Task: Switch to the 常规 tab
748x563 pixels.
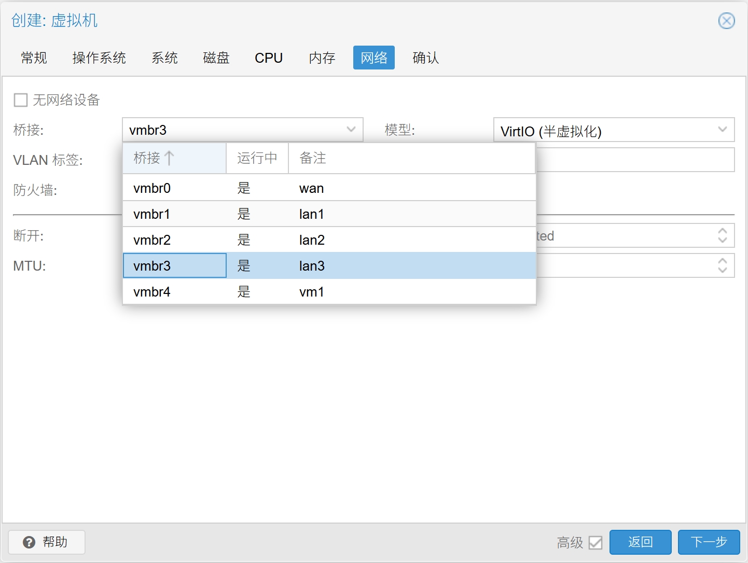Action: tap(34, 58)
